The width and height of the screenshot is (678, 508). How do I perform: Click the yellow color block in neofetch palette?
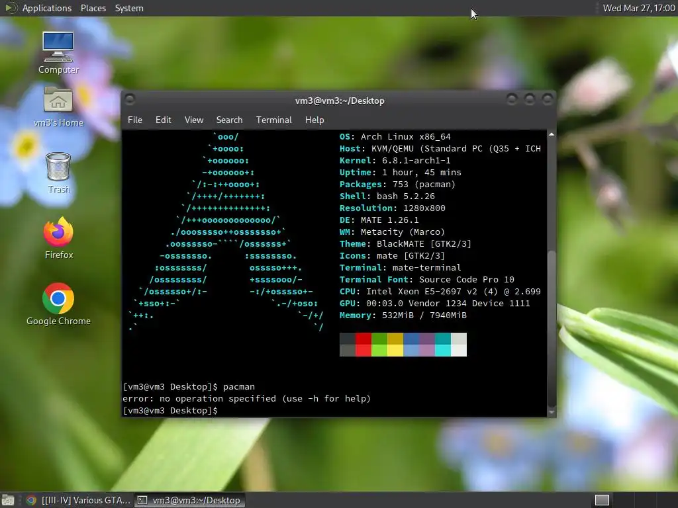[x=395, y=344]
